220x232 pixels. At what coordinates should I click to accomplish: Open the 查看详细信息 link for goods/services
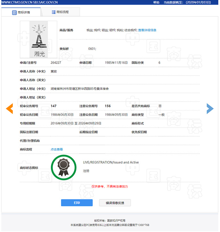click(x=147, y=30)
